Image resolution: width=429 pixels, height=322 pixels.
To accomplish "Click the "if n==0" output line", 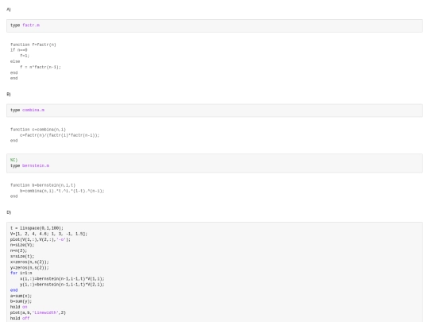I will pos(19,50).
